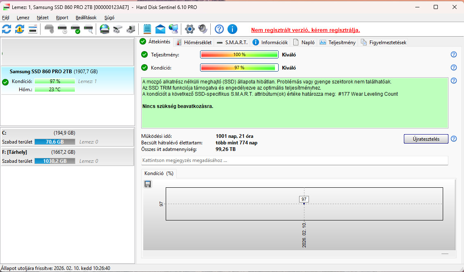
Task: Click the '99,26 TB' written data value
Action: (x=225, y=149)
